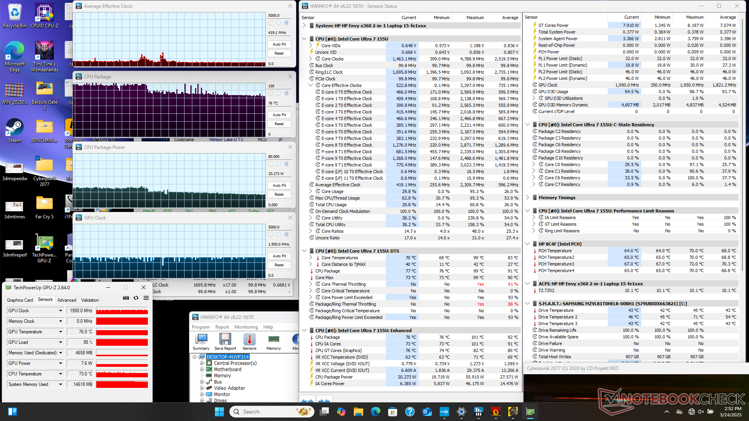Open the Summary icon in HWiNFO toolbar
Screen dimensions: 749x421
point(201,342)
